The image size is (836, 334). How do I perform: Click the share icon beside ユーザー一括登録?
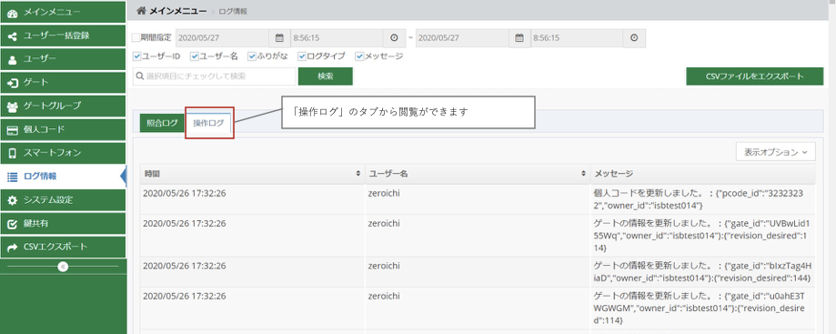click(x=13, y=35)
